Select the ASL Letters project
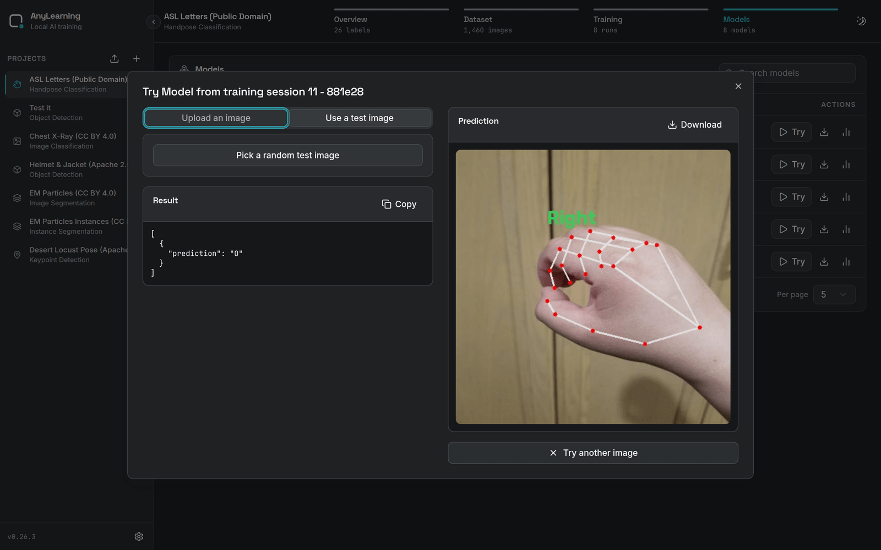 point(67,84)
